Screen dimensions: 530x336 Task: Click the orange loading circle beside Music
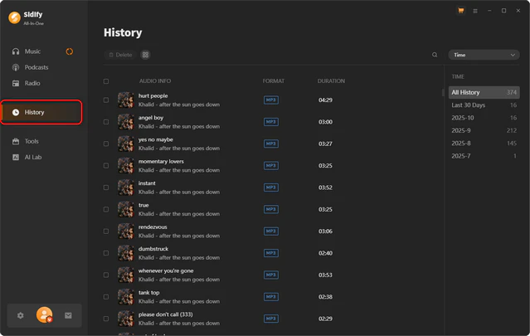click(70, 51)
